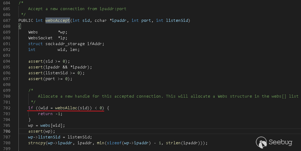Click the assert(port >= 0) line
The image size is (301, 151).
(50, 79)
